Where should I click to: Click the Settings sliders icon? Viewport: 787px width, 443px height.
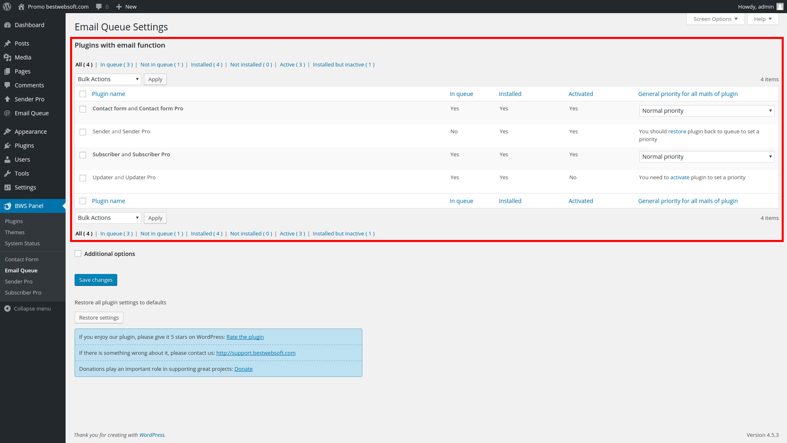tap(7, 187)
